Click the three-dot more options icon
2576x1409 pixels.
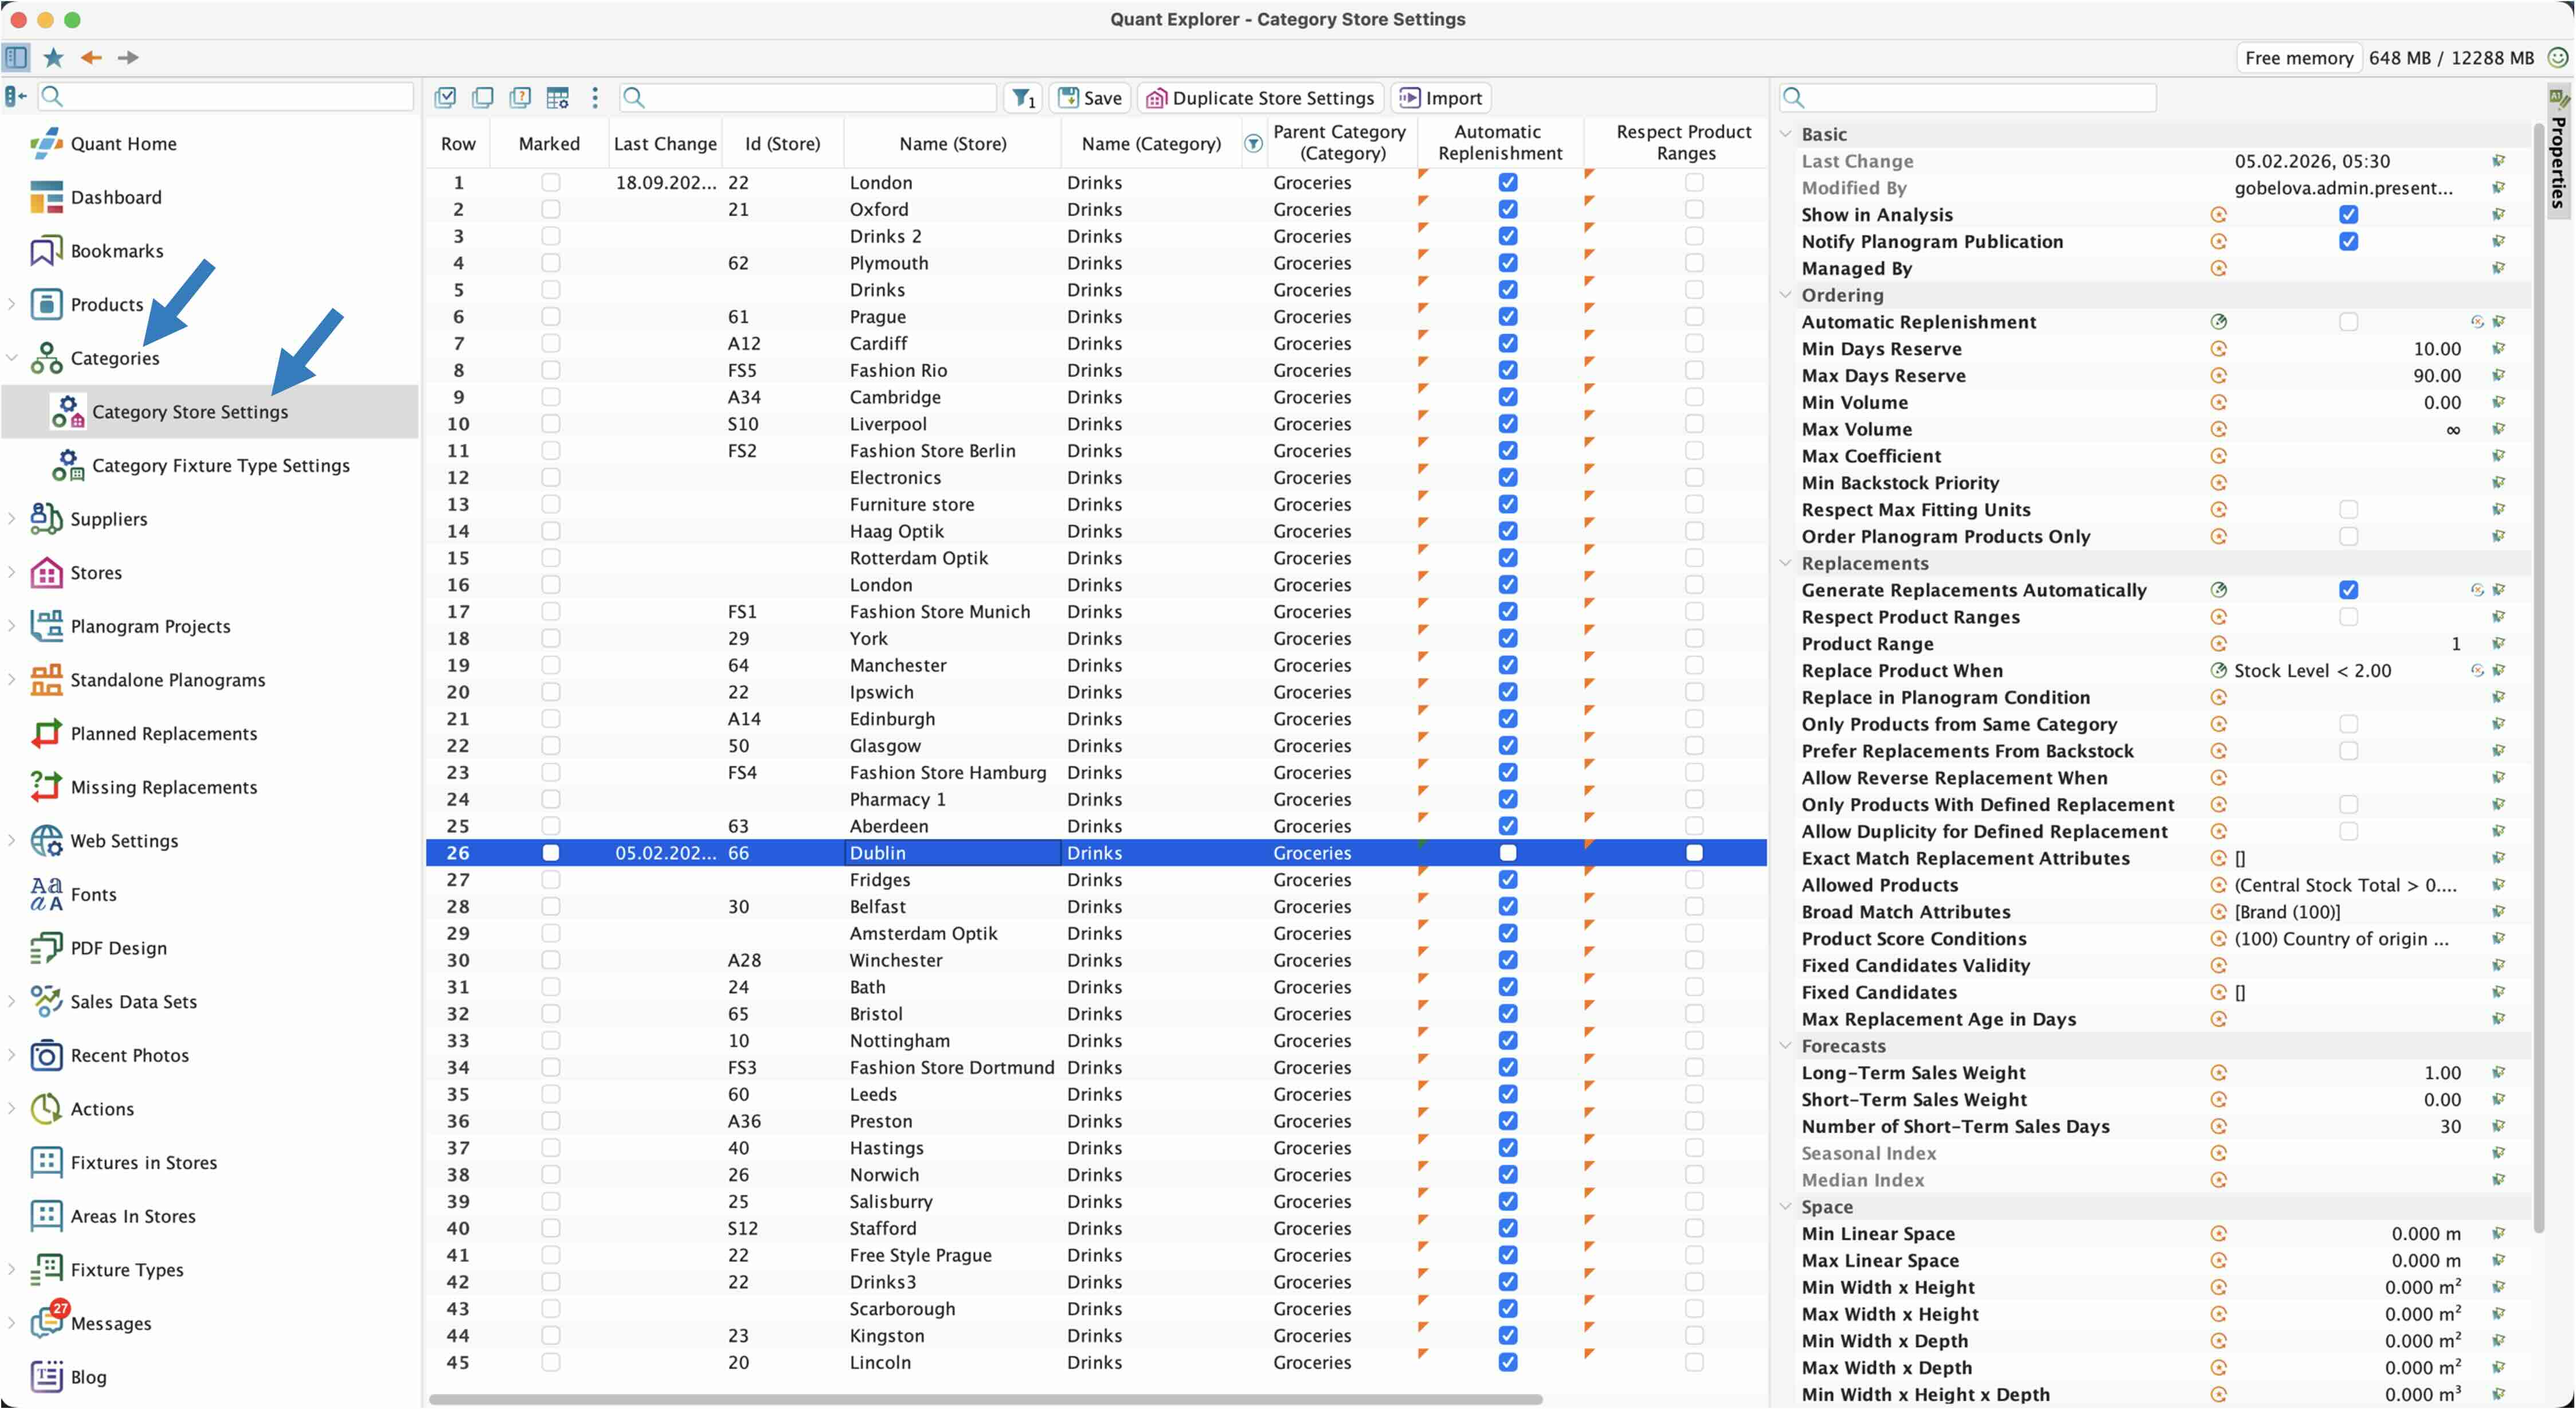click(x=595, y=97)
